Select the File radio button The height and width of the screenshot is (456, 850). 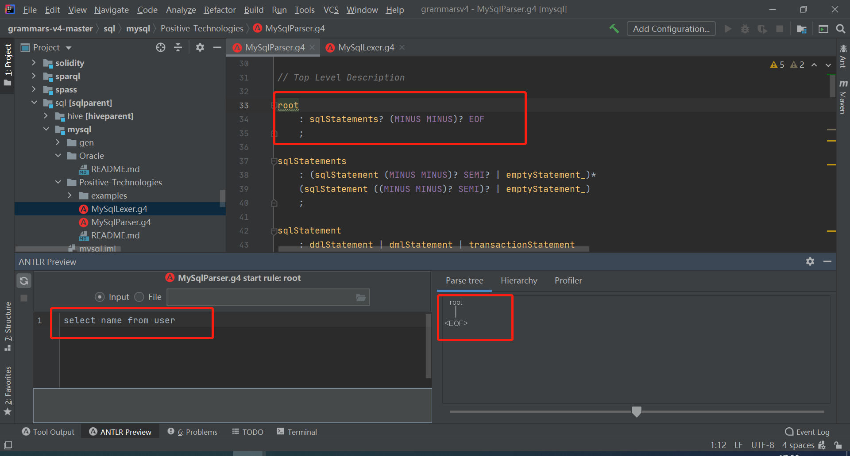tap(139, 297)
